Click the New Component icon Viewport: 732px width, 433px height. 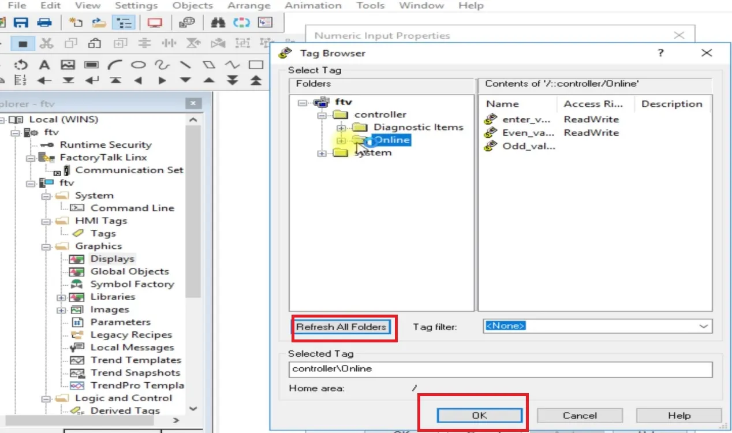[77, 22]
